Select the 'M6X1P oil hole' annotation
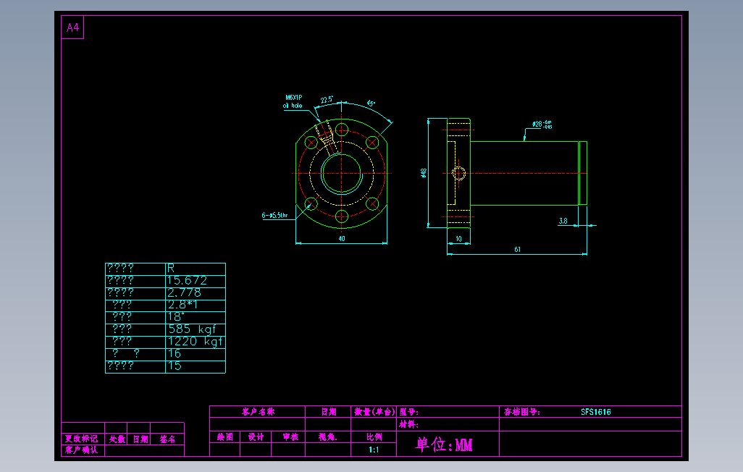743x472 pixels. [x=293, y=101]
